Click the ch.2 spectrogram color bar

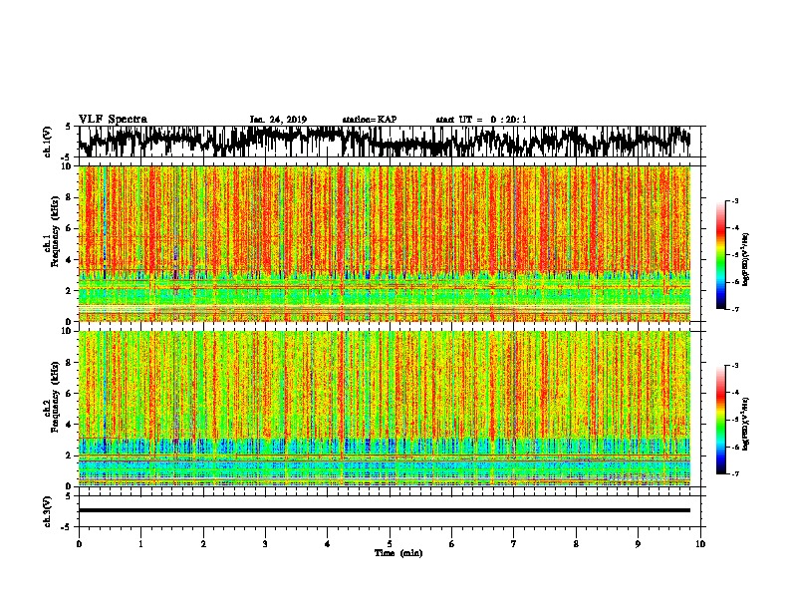[720, 420]
